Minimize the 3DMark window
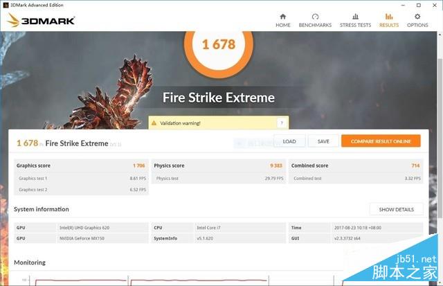The width and height of the screenshot is (443, 286). coord(403,5)
